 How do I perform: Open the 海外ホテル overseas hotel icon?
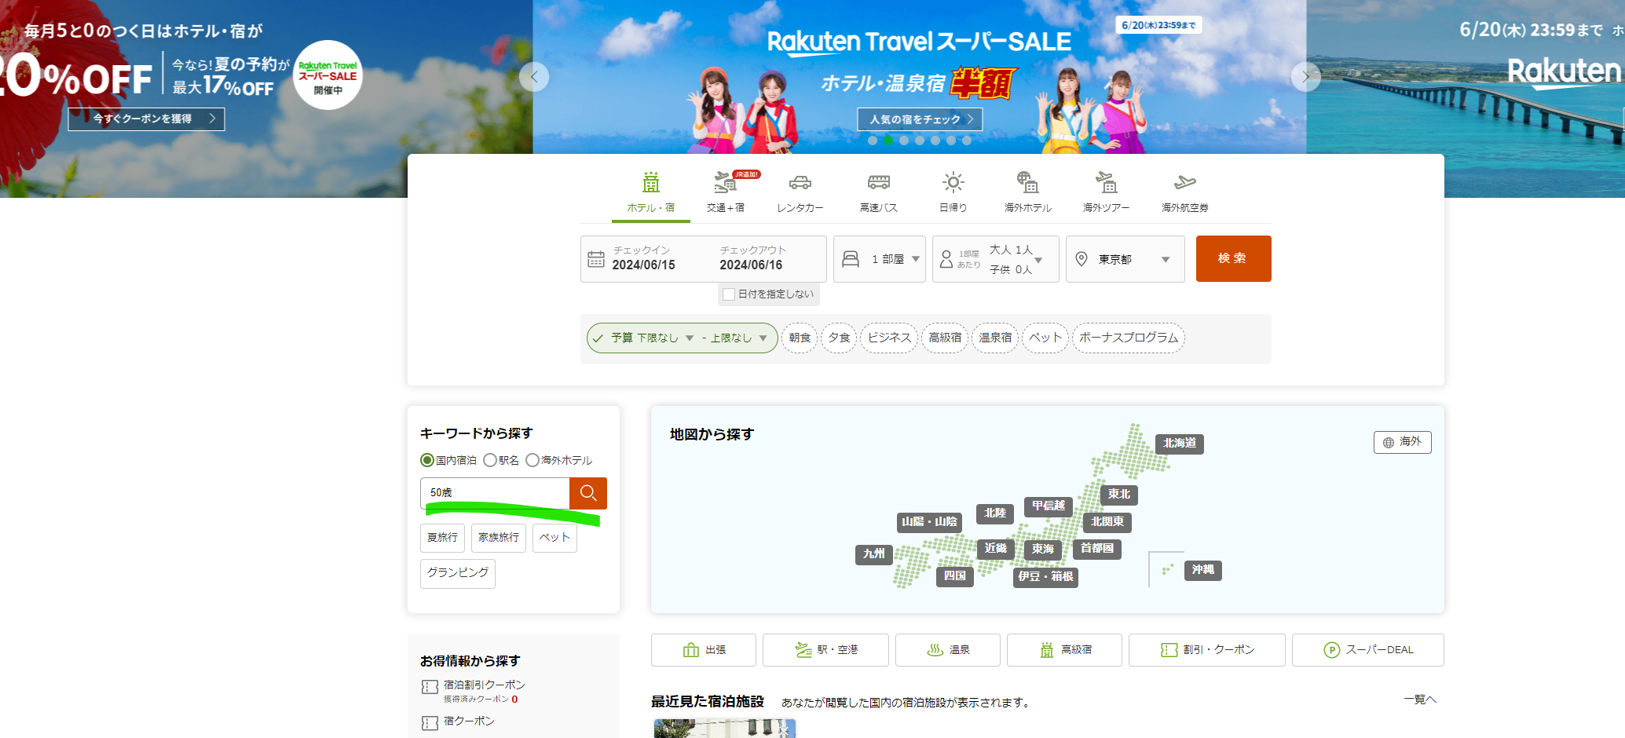tap(1027, 182)
